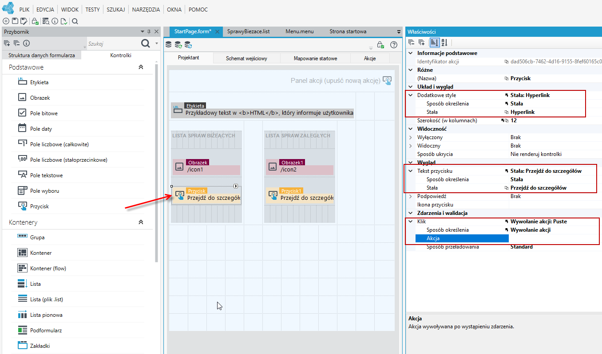Screen dimensions: 602x354
Task: Click collapse-all icon in Przybornik toolbar
Action: pyautogui.click(x=16, y=43)
